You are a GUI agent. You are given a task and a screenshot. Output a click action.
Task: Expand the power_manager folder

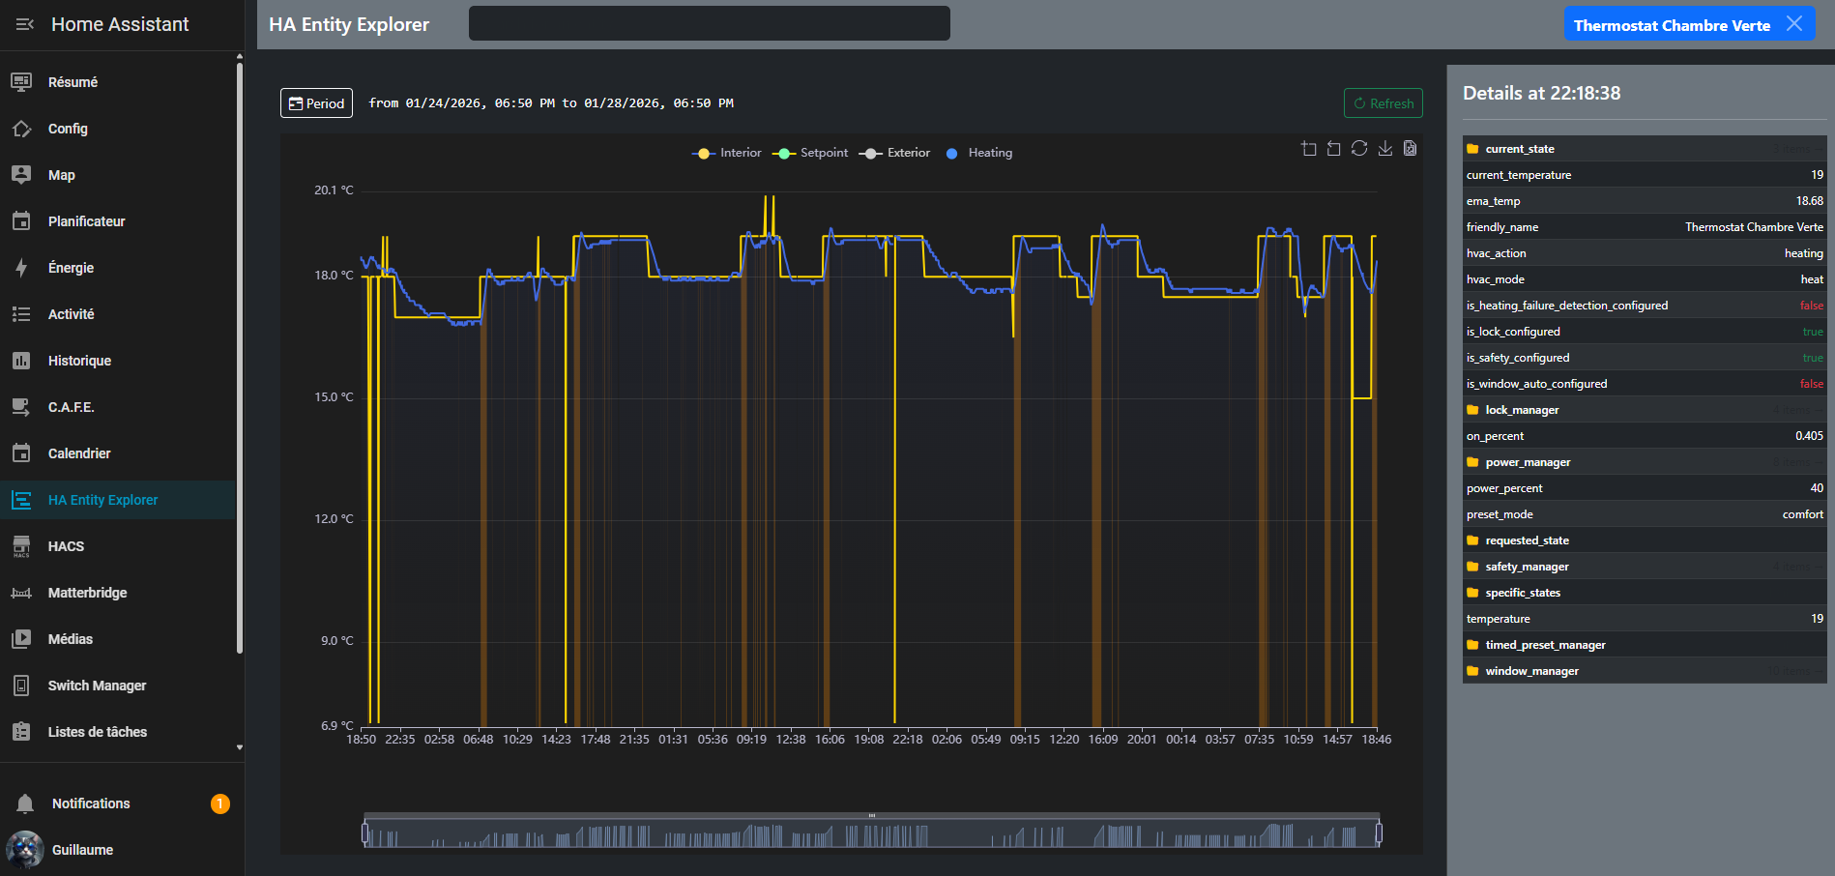(1527, 462)
